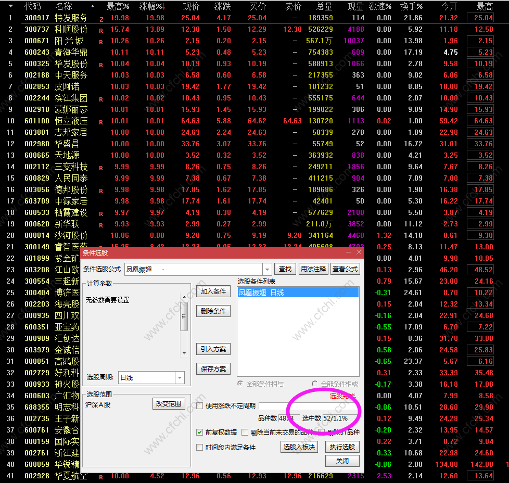Sort by 最高% column header
509x483 pixels.
click(118, 6)
